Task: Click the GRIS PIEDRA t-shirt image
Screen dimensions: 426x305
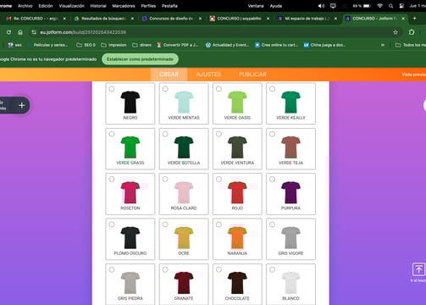Action: [130, 283]
